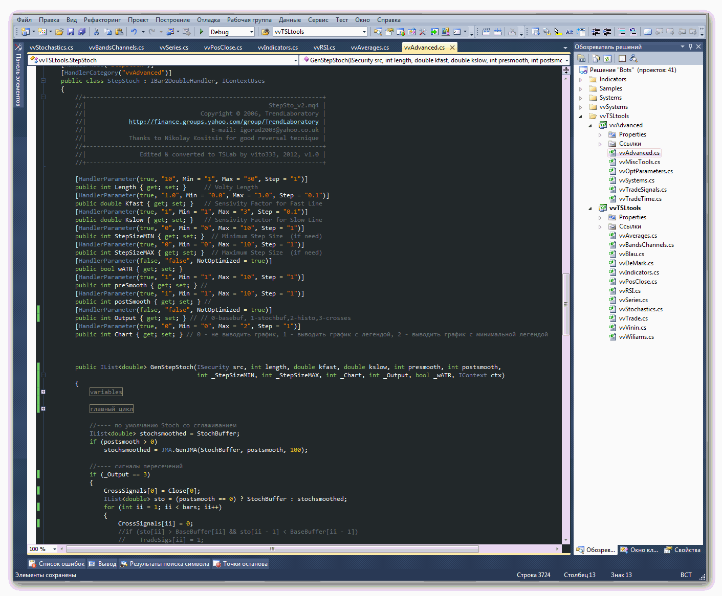Pin the Solution Explorer panel with the pushpin
Image resolution: width=722 pixels, height=596 pixels.
[690, 47]
